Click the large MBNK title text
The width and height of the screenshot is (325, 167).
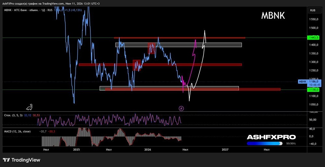click(273, 16)
